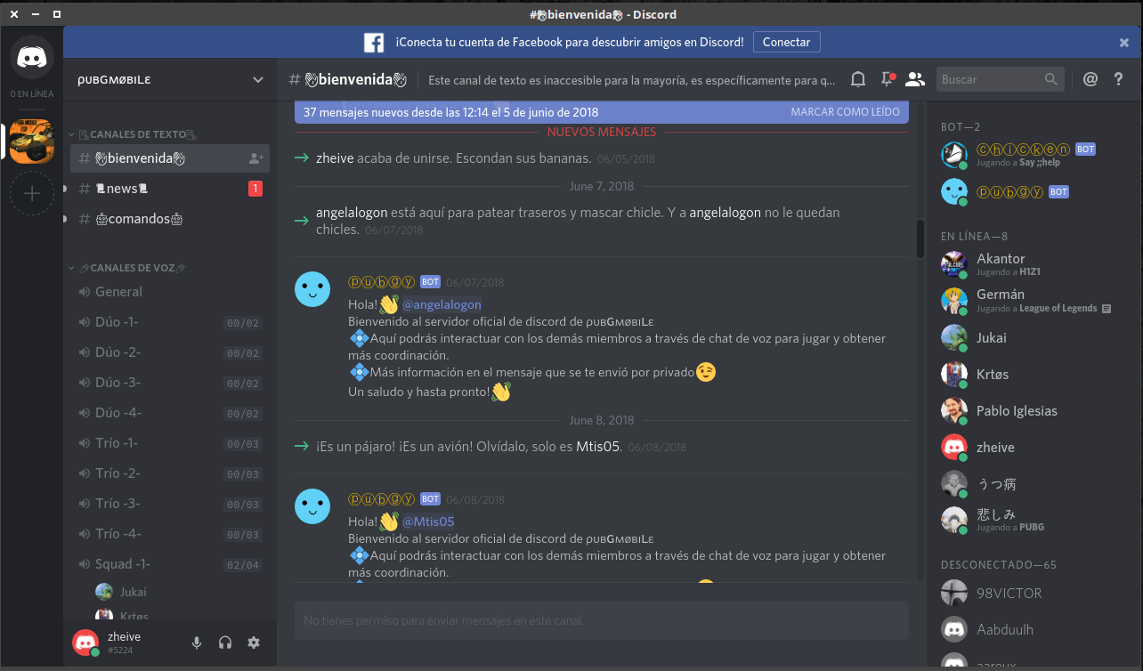
Task: Join the Squad -1- voice channel
Action: (170, 564)
